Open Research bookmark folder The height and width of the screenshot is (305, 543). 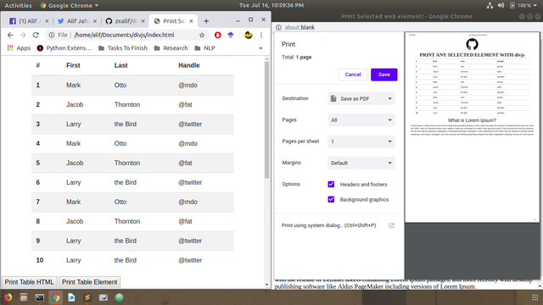click(x=171, y=48)
